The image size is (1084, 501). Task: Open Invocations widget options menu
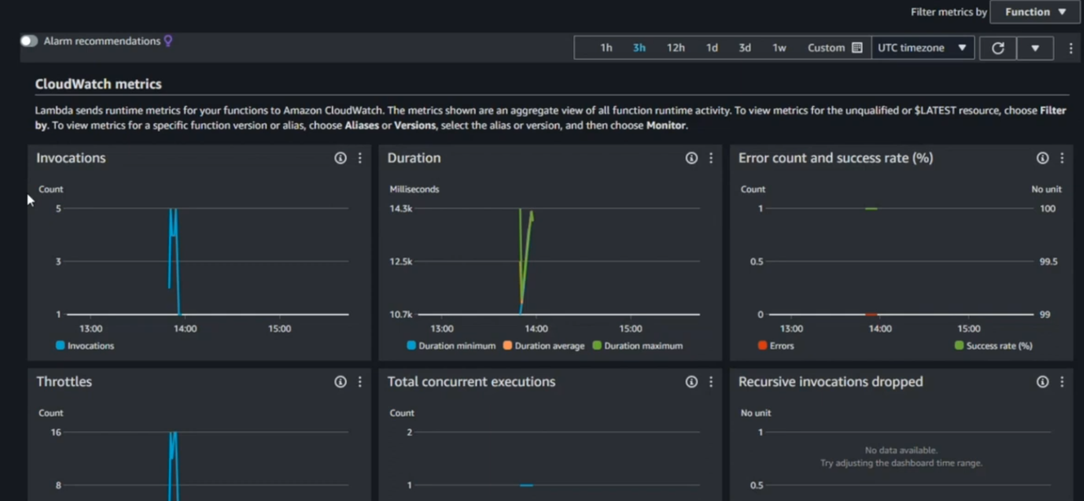click(x=360, y=158)
